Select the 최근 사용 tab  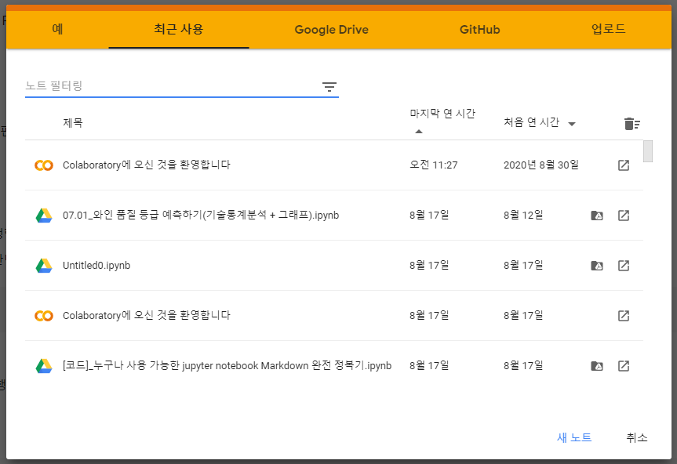[x=179, y=29]
